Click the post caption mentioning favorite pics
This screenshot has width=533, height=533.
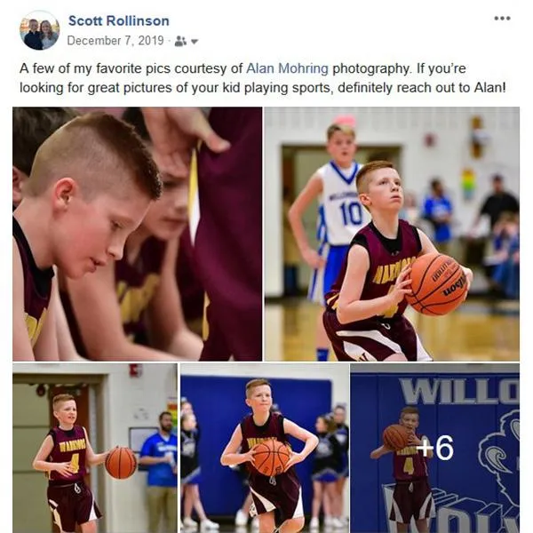click(262, 78)
